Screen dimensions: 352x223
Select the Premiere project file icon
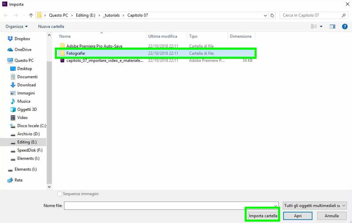pos(62,61)
